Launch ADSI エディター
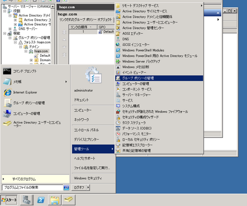Screen dimensions: 247x206 [132, 33]
